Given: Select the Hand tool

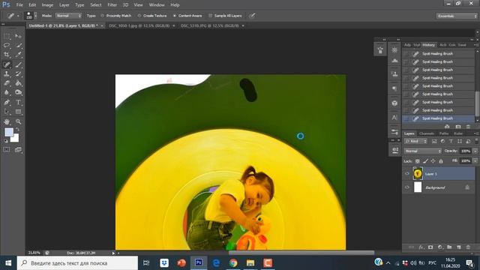Looking at the screenshot, I should pos(7,121).
